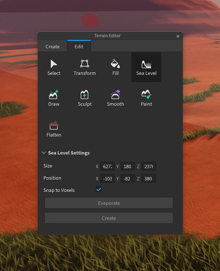Collapse the Sea Level Settings section
This screenshot has height=271, width=220.
[x=44, y=153]
